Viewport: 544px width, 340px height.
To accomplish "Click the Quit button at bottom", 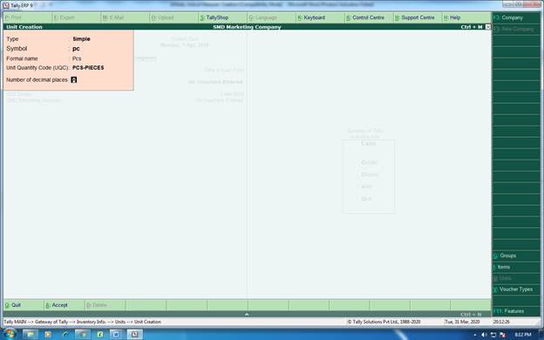I will pyautogui.click(x=13, y=305).
